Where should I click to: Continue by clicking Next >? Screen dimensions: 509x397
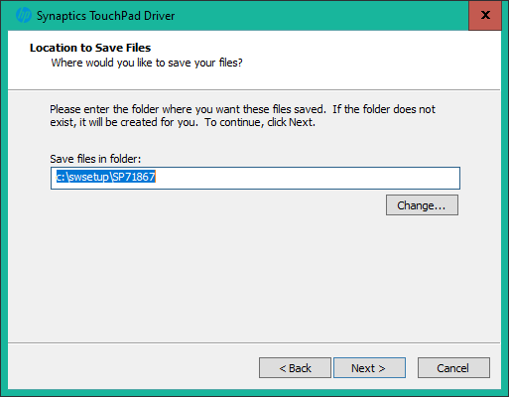(x=369, y=367)
